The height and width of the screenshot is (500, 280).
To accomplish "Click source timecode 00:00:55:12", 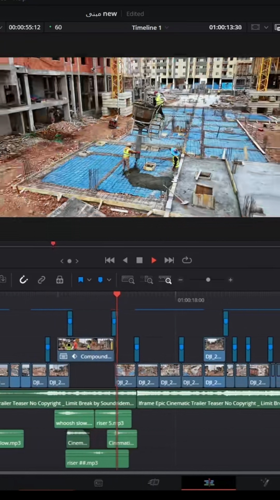I will 25,27.
